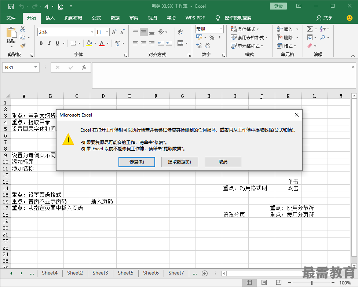Click the zoom slider handle
Viewport: 358px width, 287px height.
[311, 283]
